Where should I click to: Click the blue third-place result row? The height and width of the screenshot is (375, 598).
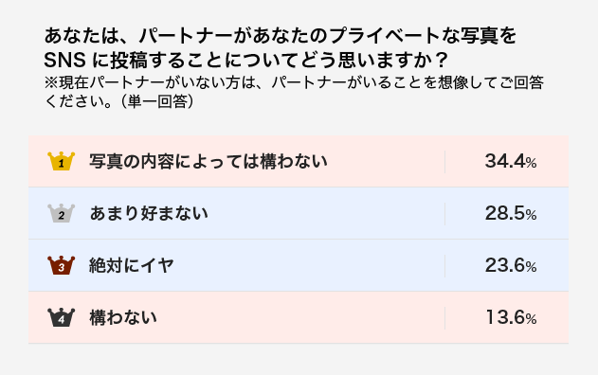click(x=299, y=265)
